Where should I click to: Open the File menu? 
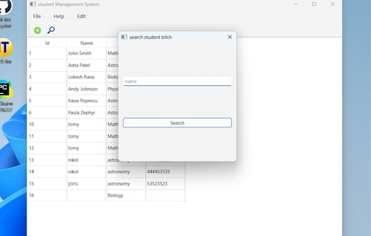(37, 16)
